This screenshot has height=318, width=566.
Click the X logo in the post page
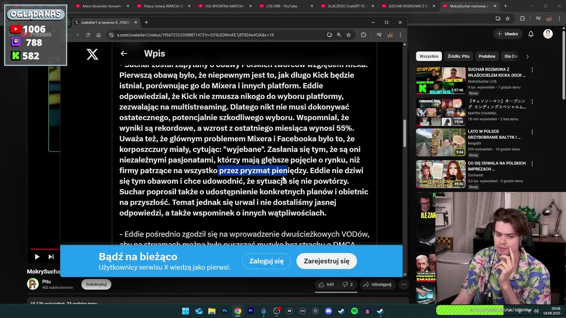pos(92,54)
